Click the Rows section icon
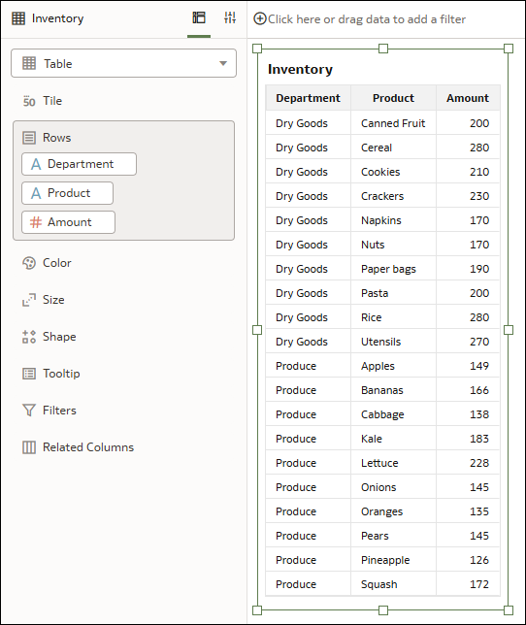526x625 pixels. point(29,138)
